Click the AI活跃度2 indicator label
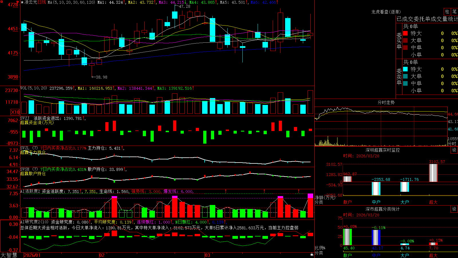This screenshot has width=458, height=258. tap(30, 191)
